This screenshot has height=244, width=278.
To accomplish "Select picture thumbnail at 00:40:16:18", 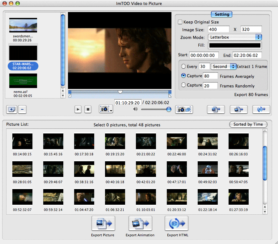I will (x=115, y=169).
